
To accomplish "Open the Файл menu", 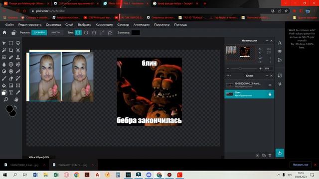I will click(x=9, y=24).
